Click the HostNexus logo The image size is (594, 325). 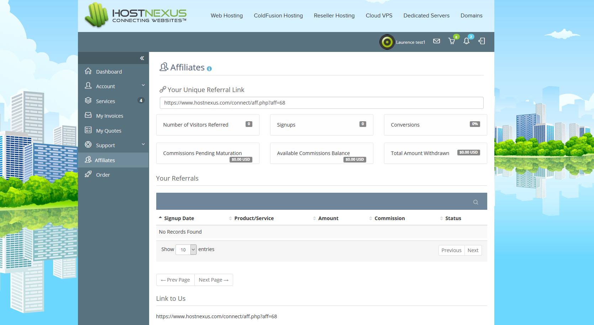pyautogui.click(x=136, y=16)
